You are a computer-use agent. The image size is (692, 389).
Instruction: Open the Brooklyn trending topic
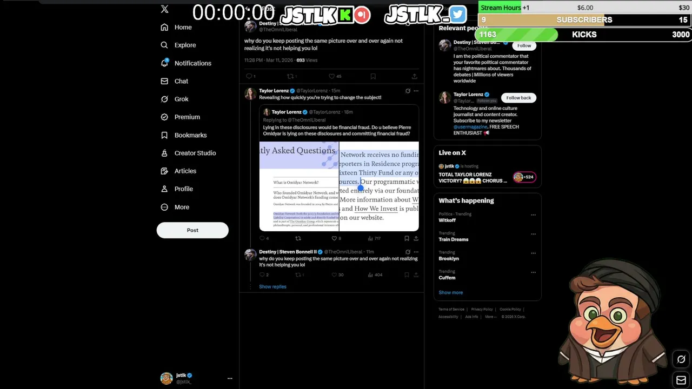pyautogui.click(x=449, y=259)
